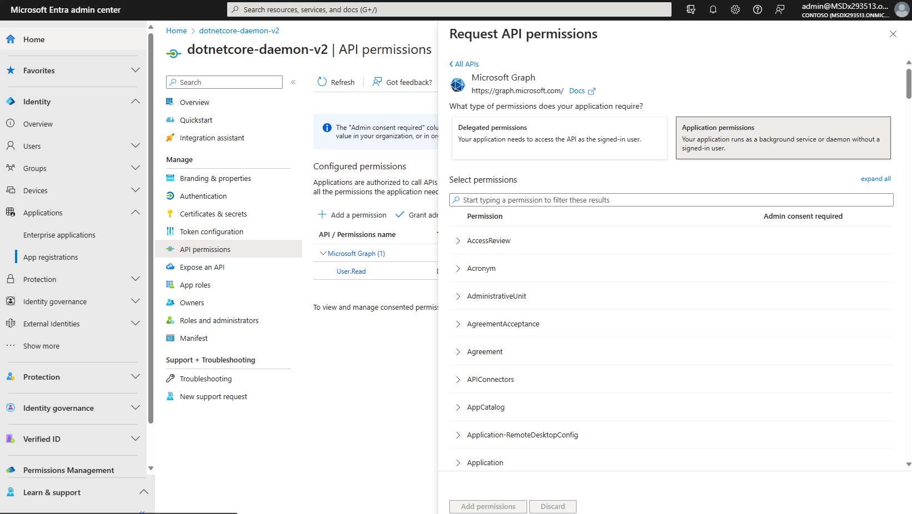Click the resource menu Search box
The width and height of the screenshot is (912, 514).
(224, 82)
